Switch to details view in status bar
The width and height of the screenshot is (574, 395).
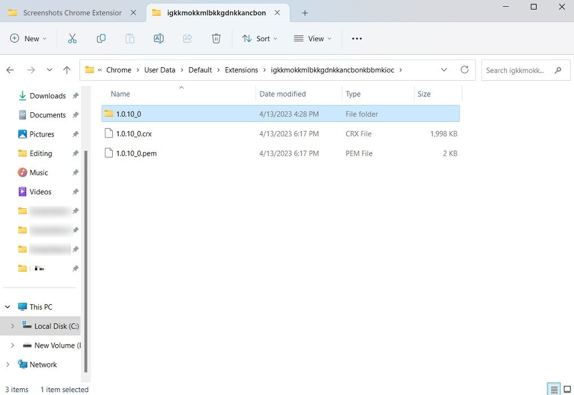553,389
